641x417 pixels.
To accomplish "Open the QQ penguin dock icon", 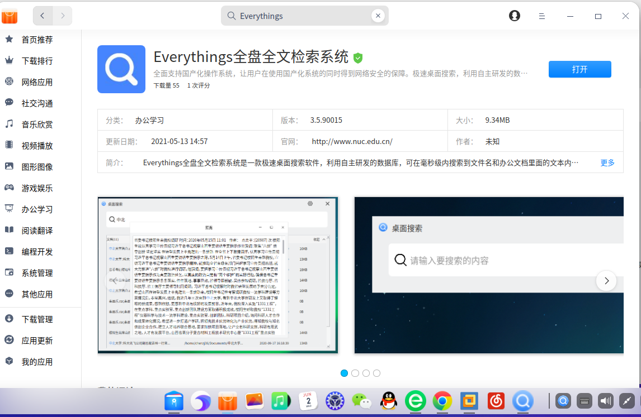I will [x=388, y=401].
